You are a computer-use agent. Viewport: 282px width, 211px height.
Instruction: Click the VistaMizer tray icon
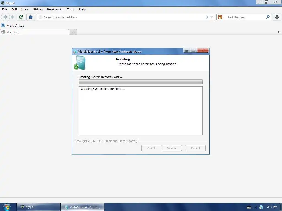pos(261,207)
